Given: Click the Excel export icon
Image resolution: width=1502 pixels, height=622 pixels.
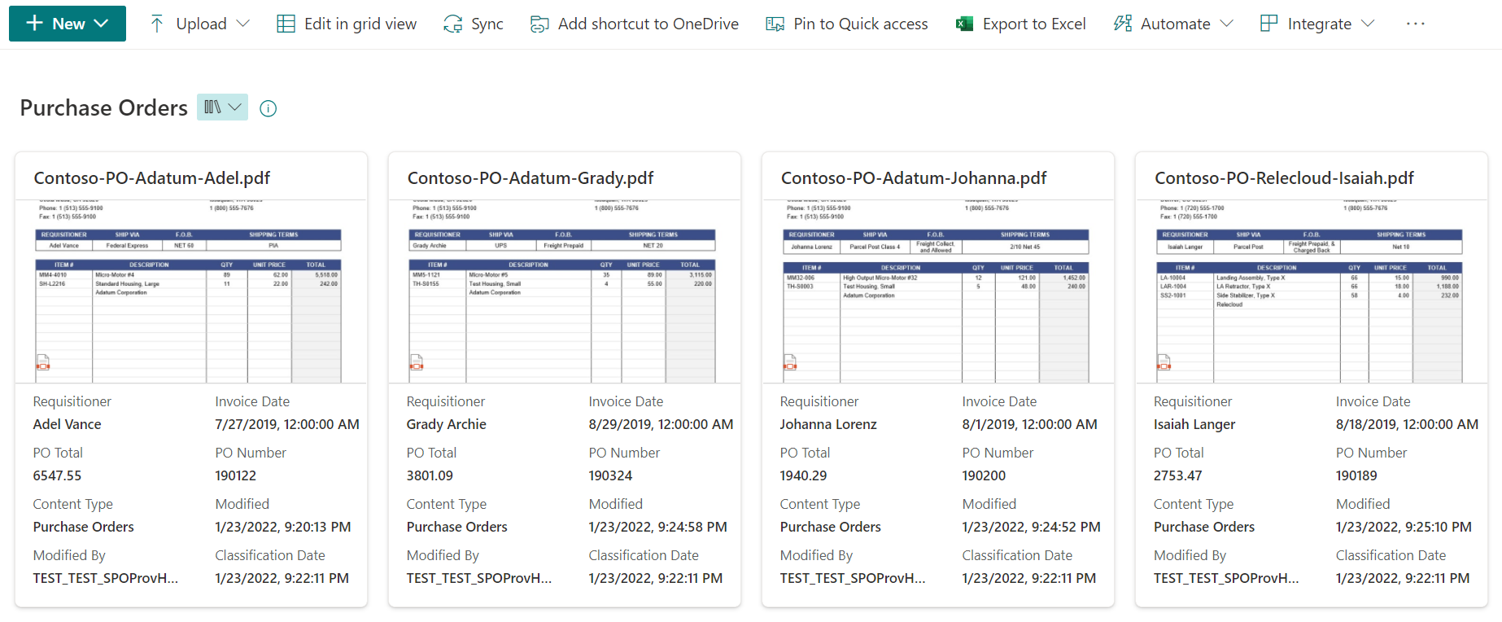Looking at the screenshot, I should point(964,24).
